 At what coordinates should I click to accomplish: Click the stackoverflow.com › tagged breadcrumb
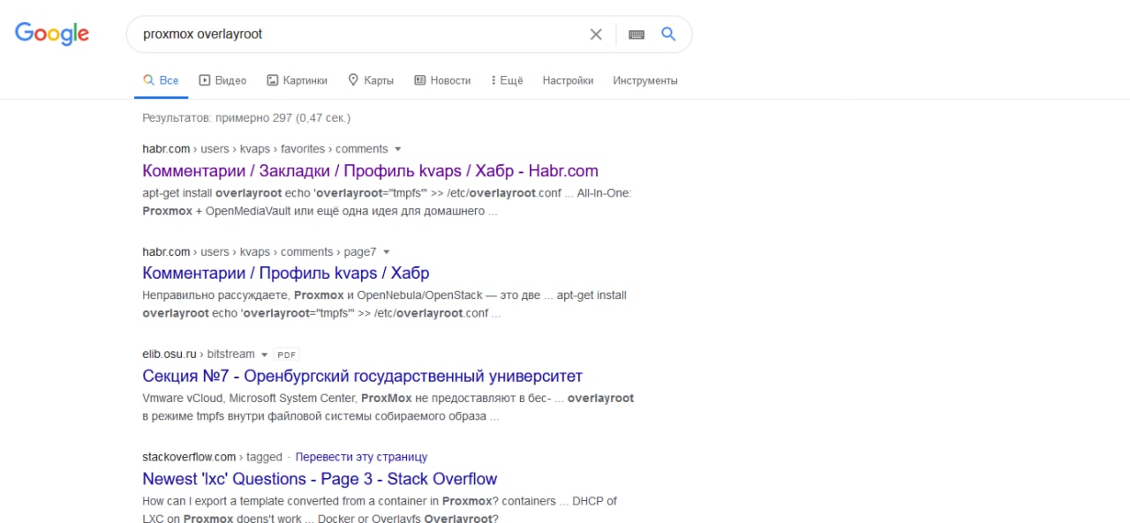(212, 457)
